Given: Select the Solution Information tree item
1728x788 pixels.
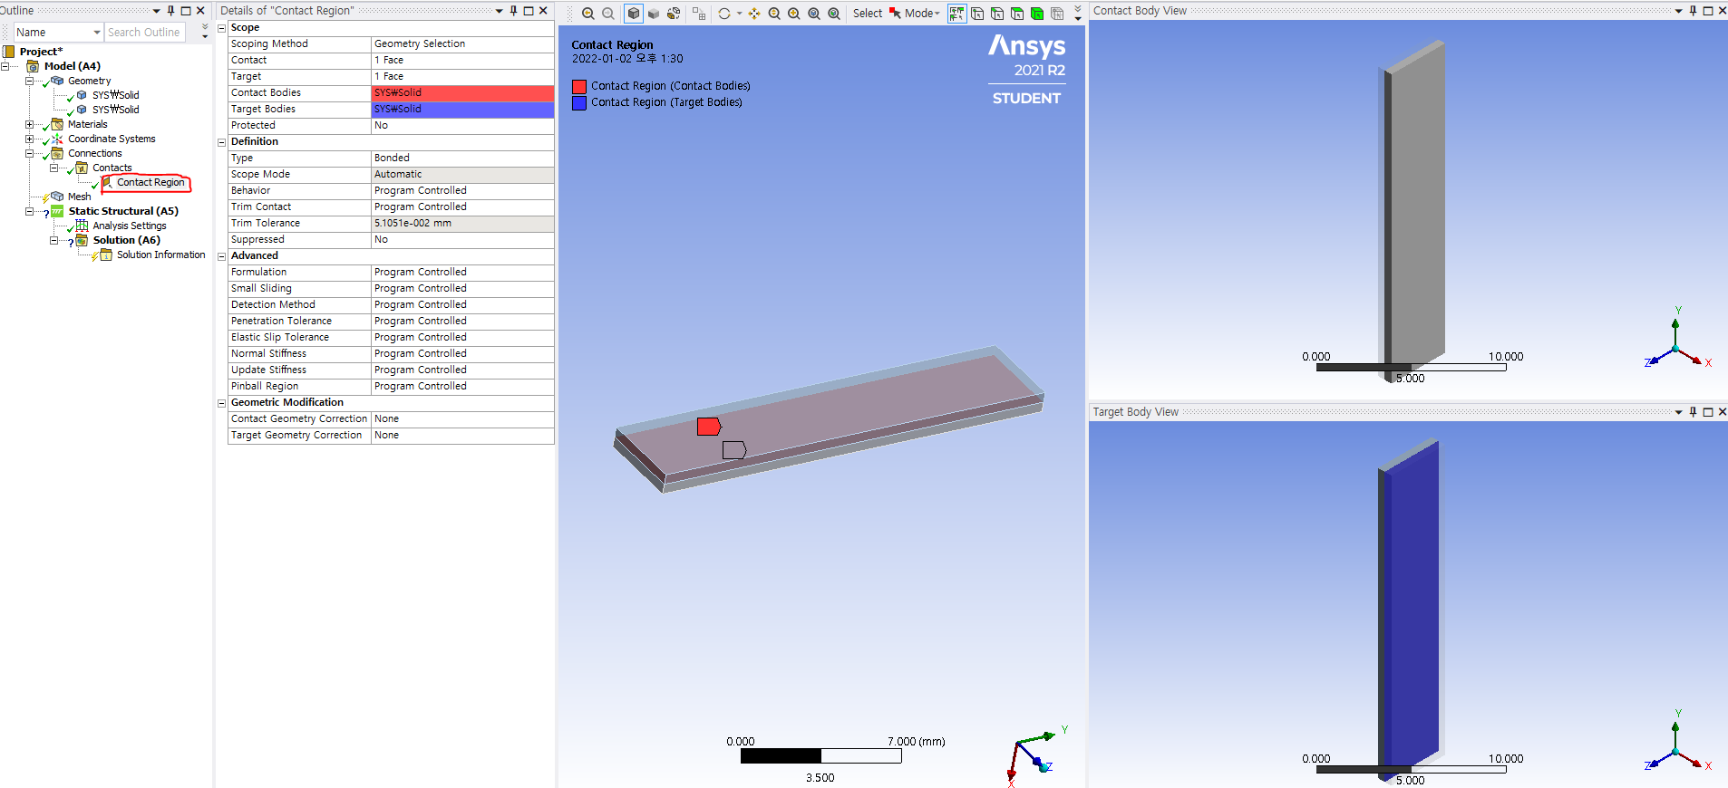Looking at the screenshot, I should 161,255.
